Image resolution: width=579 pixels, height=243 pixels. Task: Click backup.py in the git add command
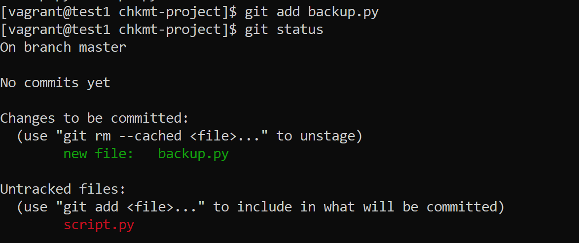tap(343, 12)
